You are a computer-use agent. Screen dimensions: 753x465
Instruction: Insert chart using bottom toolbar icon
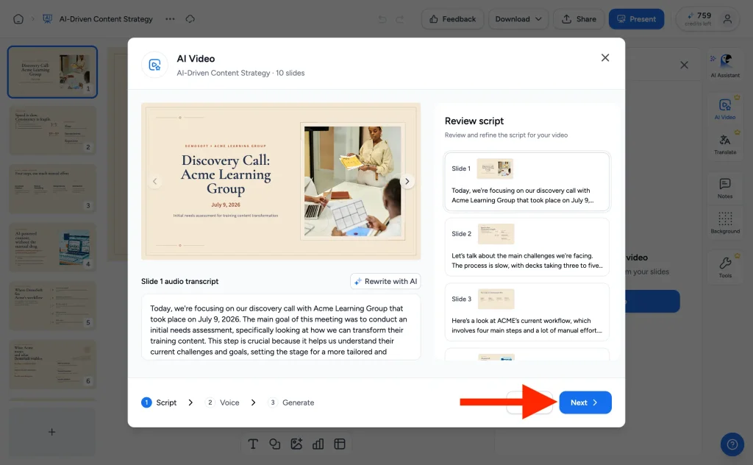click(x=318, y=444)
